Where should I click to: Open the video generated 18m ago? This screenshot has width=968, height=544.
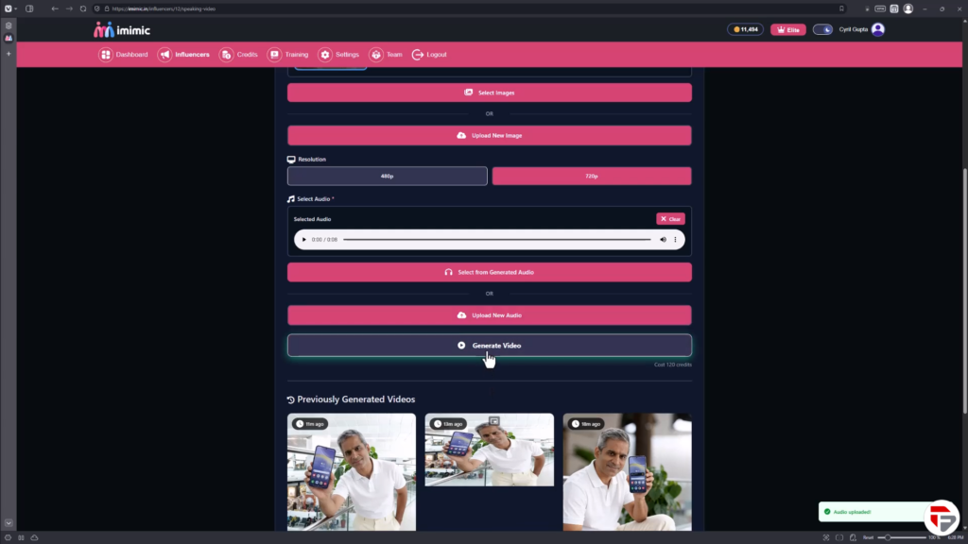(x=627, y=472)
